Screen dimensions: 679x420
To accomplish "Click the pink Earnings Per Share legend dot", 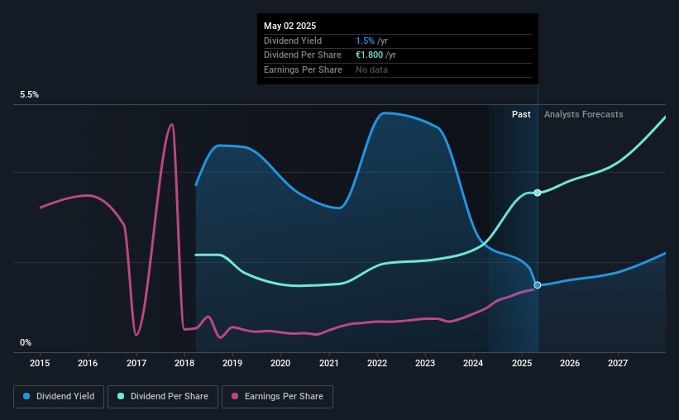I will (235, 396).
